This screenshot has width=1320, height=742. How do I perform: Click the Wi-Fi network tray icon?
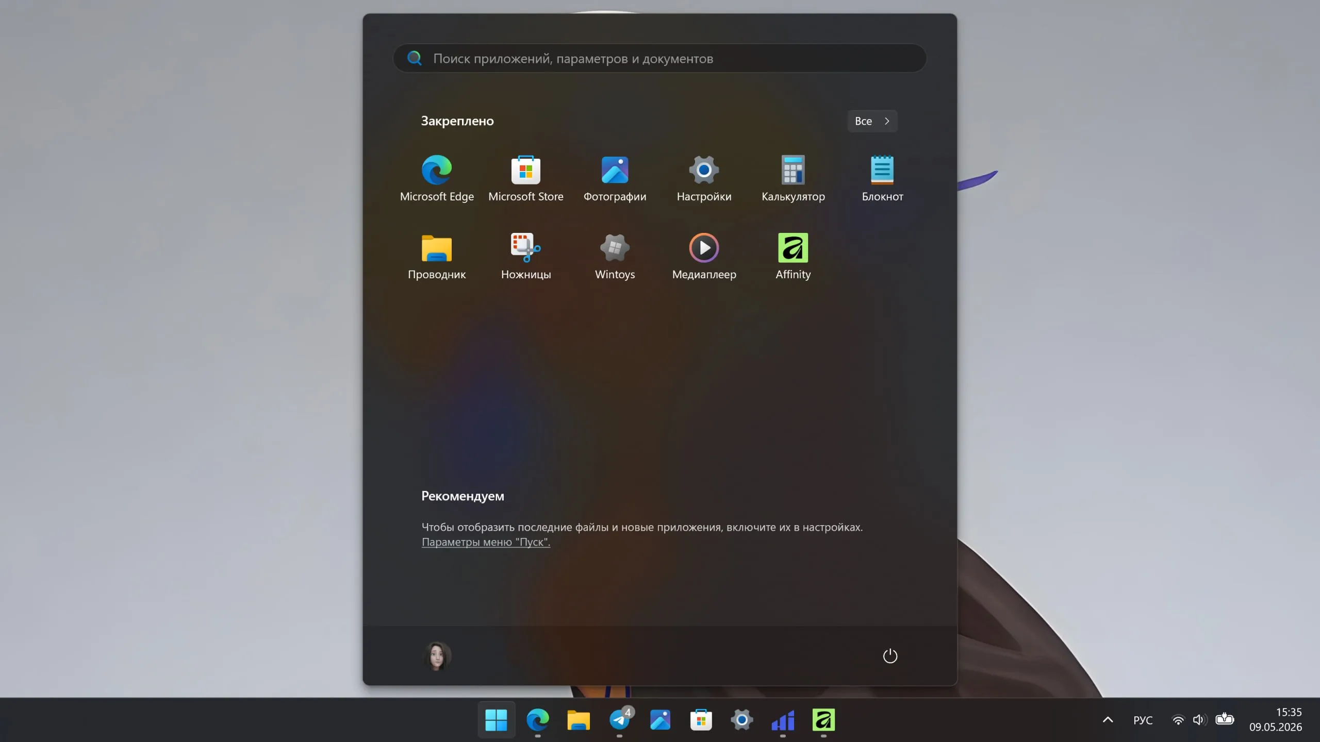coord(1178,720)
